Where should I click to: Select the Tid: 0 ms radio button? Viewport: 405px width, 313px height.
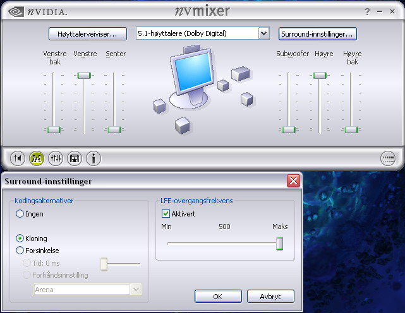[27, 263]
